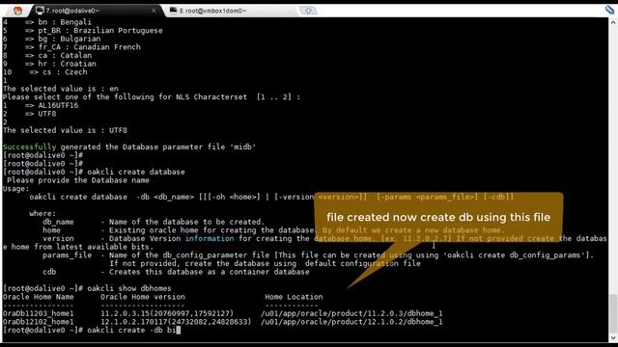Click the scrollbar up arrow

click(613, 23)
